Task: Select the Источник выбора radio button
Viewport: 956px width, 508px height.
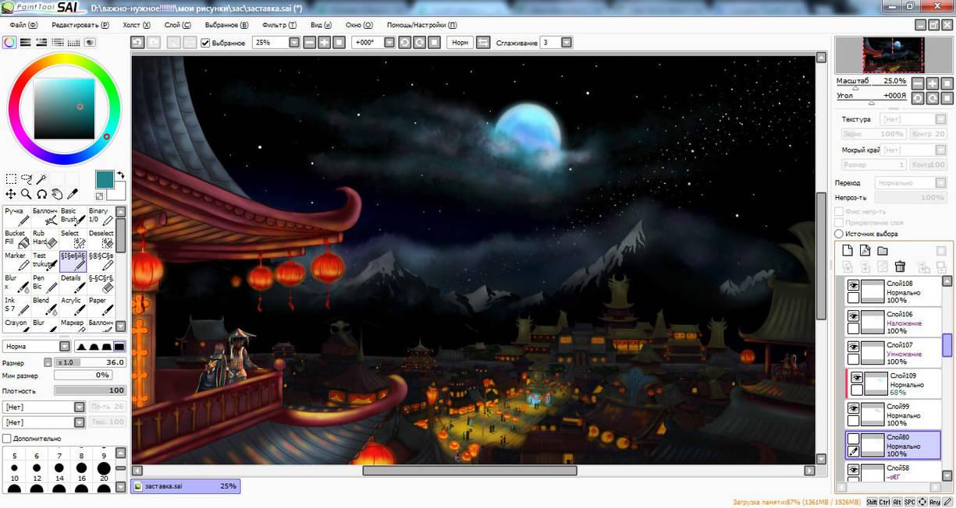Action: click(839, 234)
